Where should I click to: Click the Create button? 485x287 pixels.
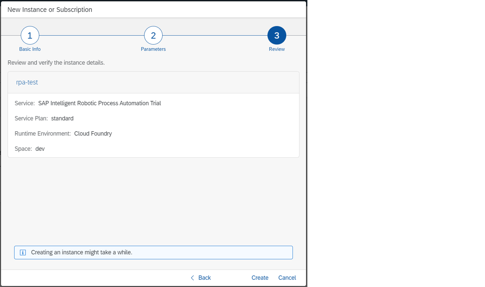260,278
